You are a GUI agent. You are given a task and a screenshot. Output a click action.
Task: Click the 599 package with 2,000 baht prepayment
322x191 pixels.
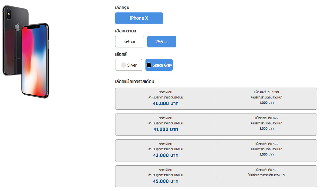(266, 149)
